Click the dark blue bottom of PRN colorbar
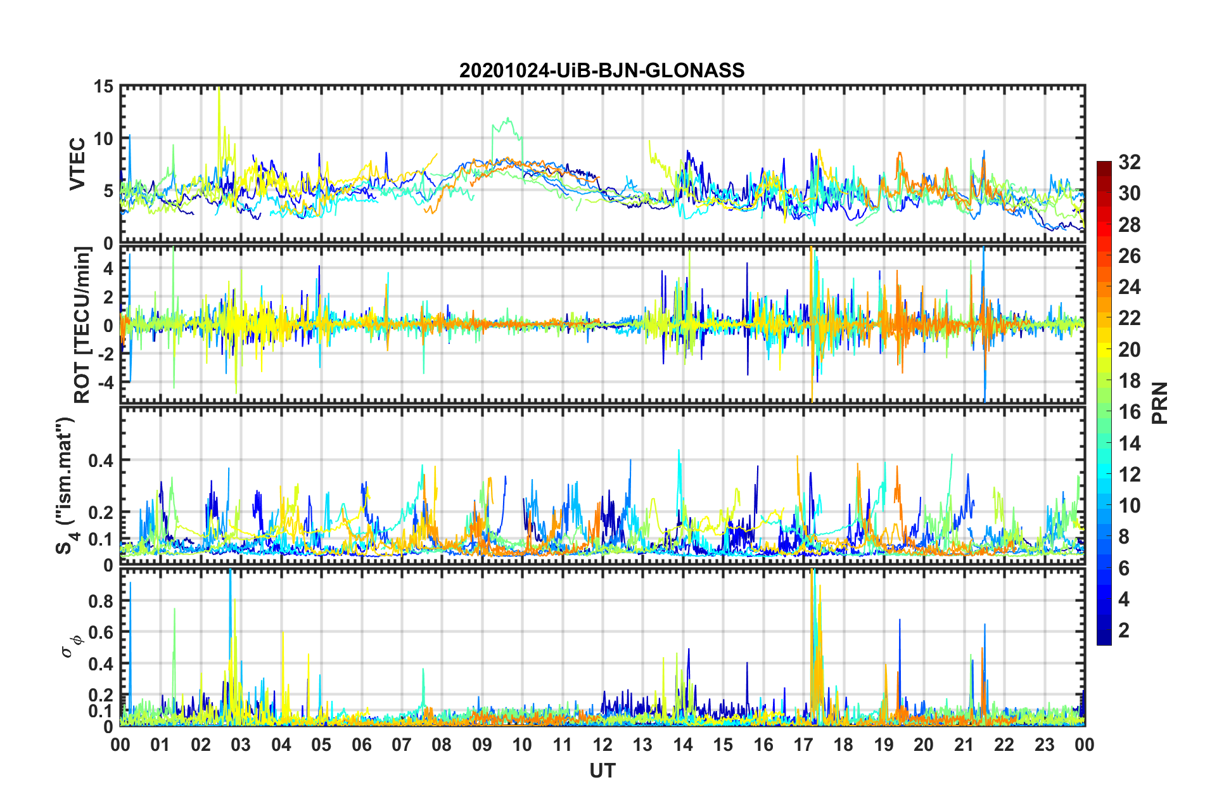1205x806 pixels. coord(1104,639)
